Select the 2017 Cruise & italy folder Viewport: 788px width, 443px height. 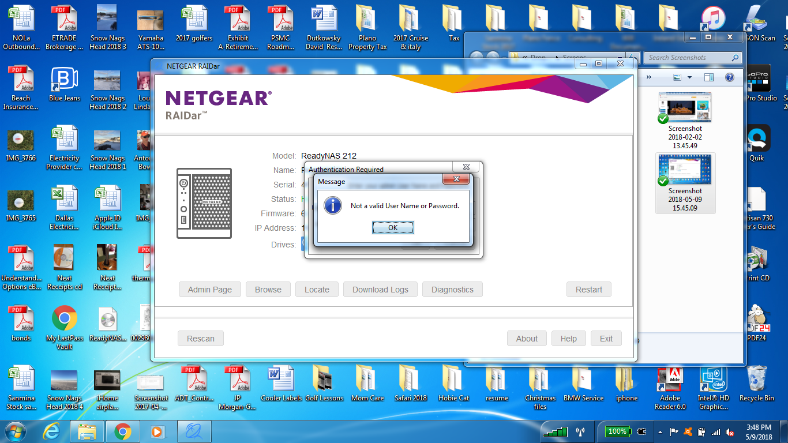pyautogui.click(x=411, y=28)
